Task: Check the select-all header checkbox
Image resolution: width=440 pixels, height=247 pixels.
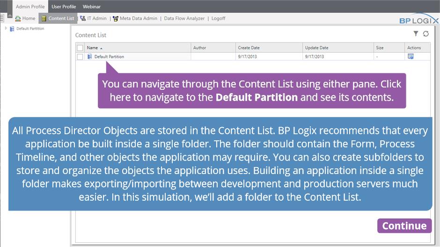Action: pos(80,48)
